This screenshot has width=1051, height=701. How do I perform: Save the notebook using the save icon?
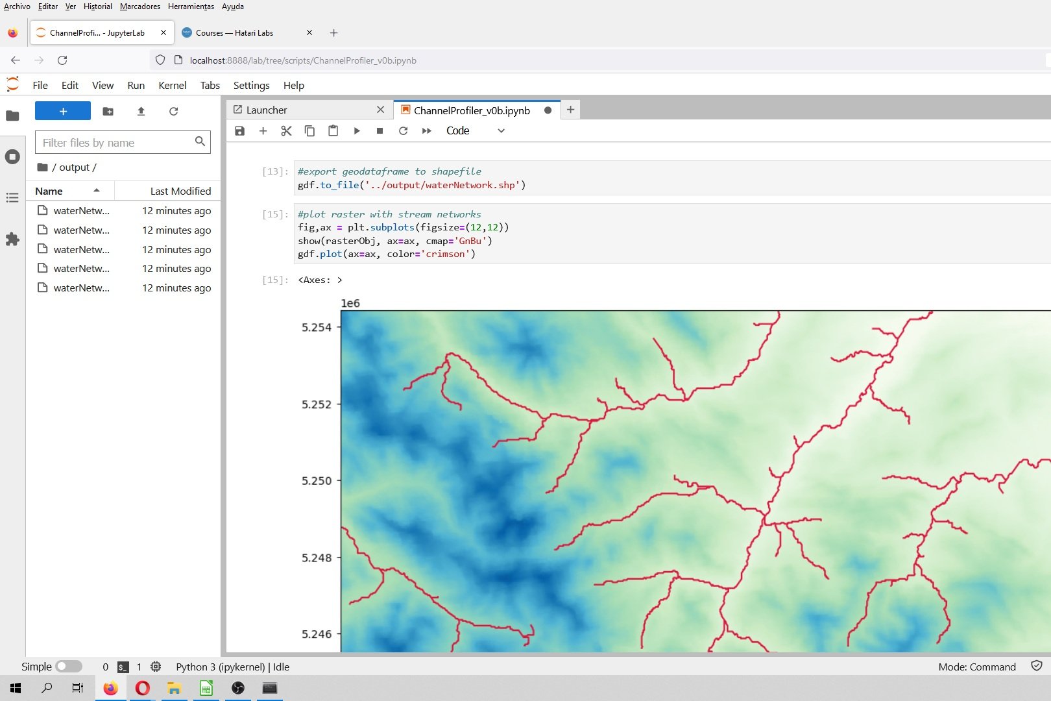click(x=239, y=130)
